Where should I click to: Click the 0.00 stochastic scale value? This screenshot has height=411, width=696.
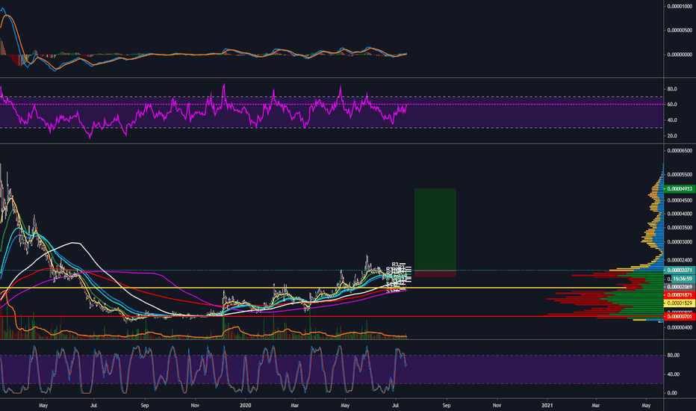(672, 393)
